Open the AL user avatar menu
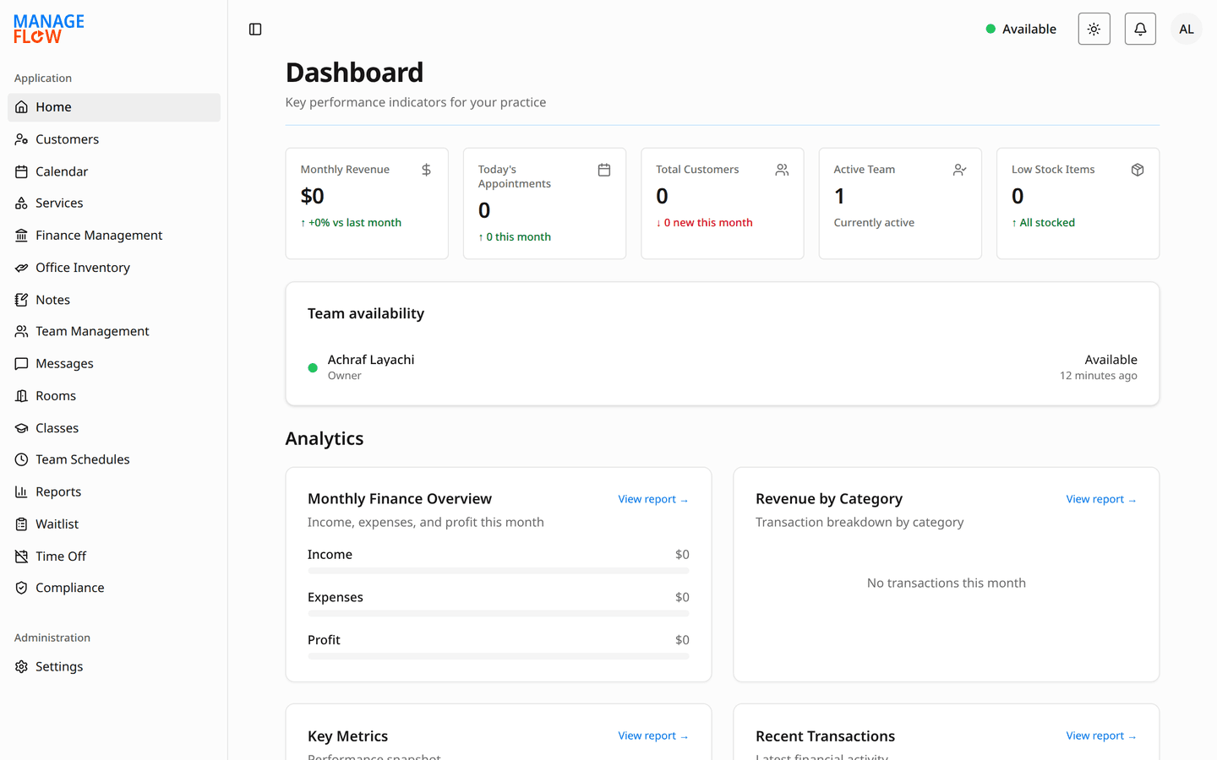1217x760 pixels. [1187, 29]
